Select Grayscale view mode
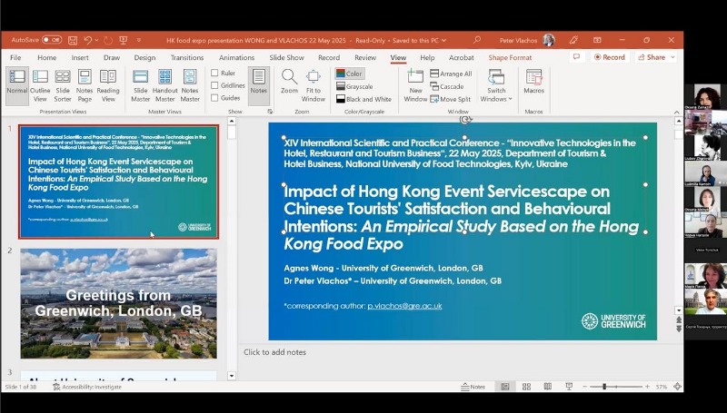 click(354, 86)
